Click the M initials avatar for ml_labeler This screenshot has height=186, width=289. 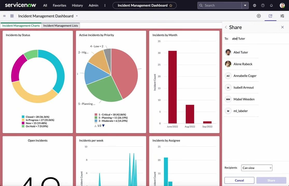pyautogui.click(x=228, y=111)
